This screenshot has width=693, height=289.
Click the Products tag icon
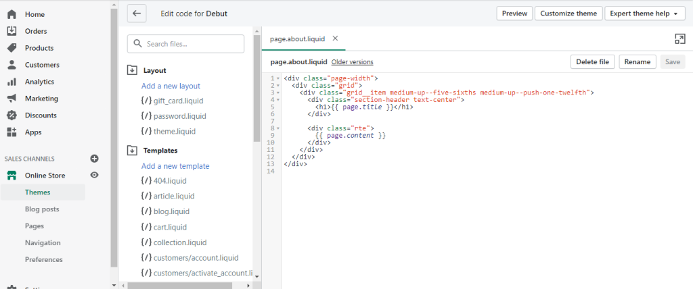click(x=12, y=48)
